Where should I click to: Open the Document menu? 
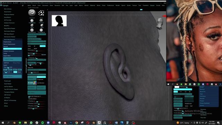point(45,6)
